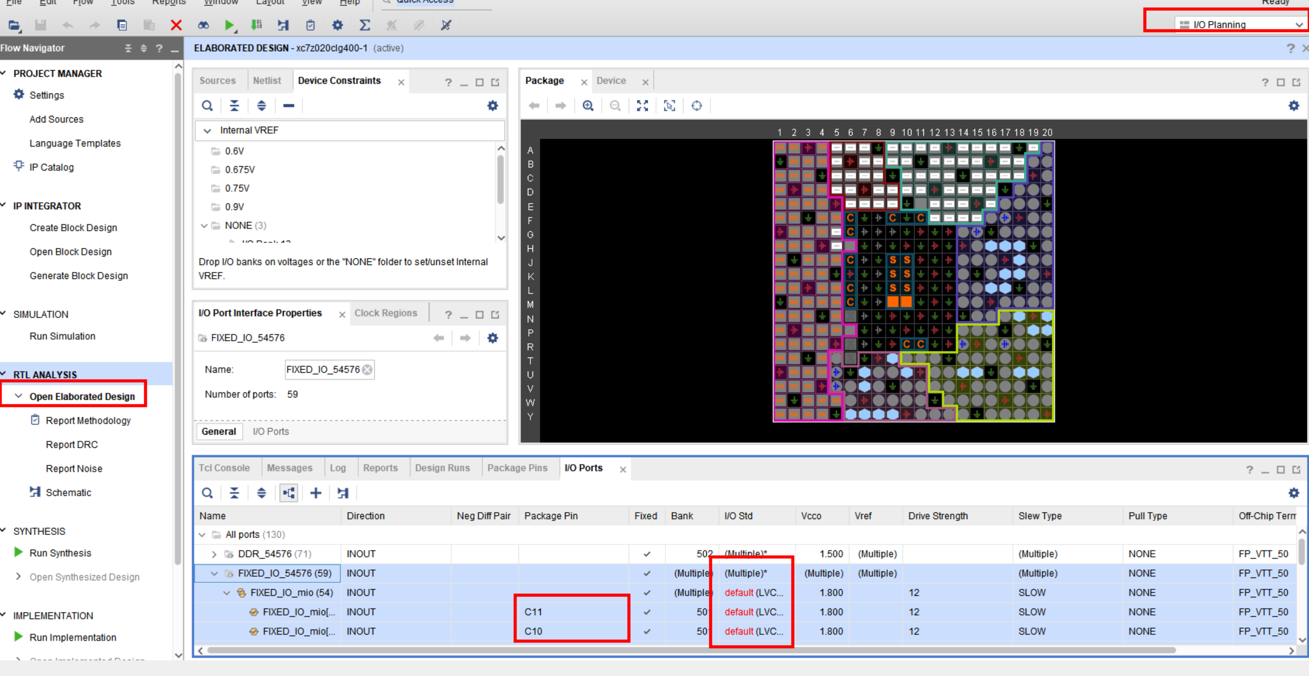Screen dimensions: 1309x676
Task: Open the Package Pins tab
Action: [517, 468]
